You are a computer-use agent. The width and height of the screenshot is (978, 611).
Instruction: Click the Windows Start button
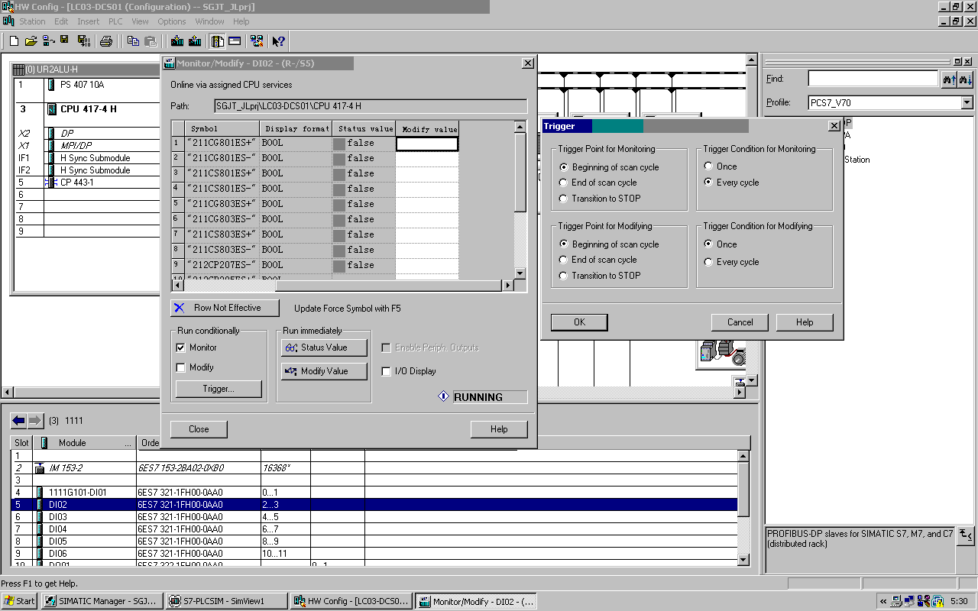point(20,601)
